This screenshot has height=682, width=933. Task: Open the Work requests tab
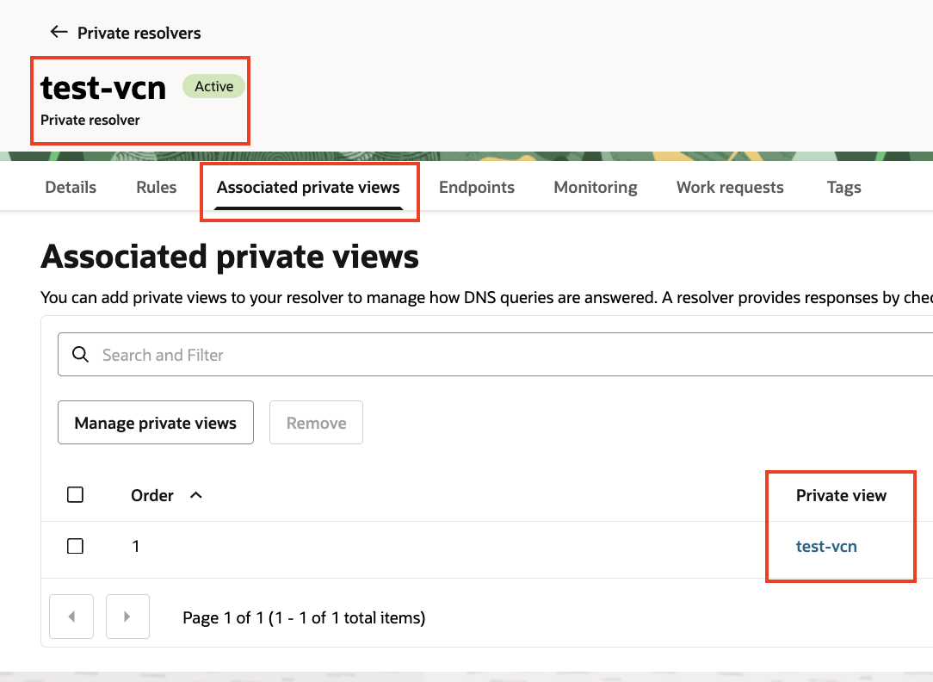pos(730,188)
